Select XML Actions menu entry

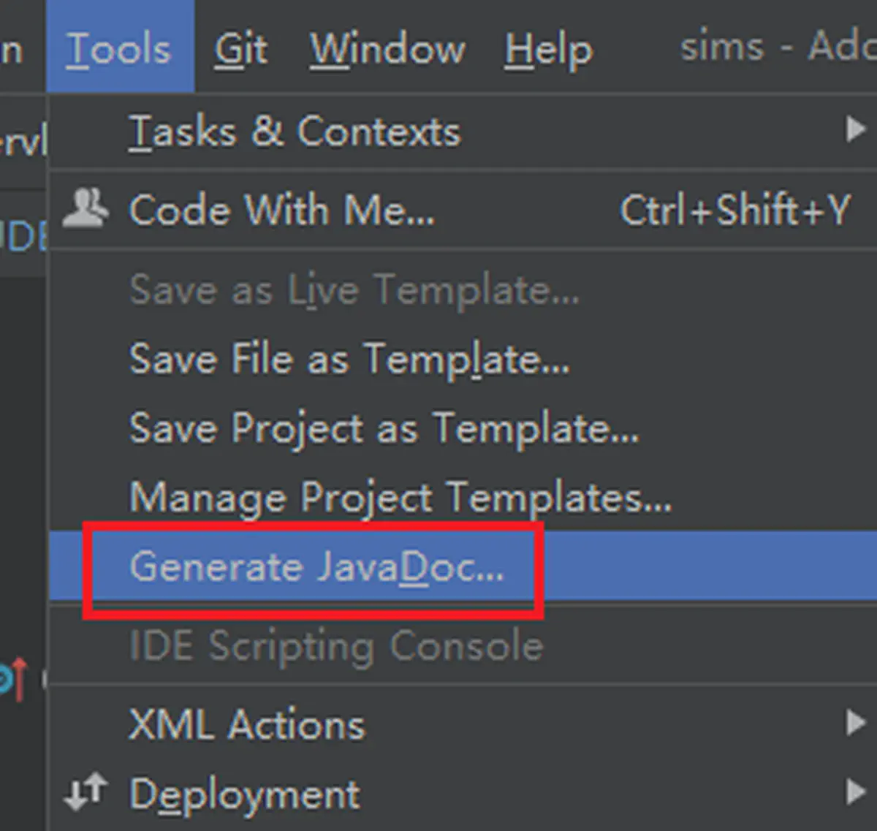coord(463,724)
